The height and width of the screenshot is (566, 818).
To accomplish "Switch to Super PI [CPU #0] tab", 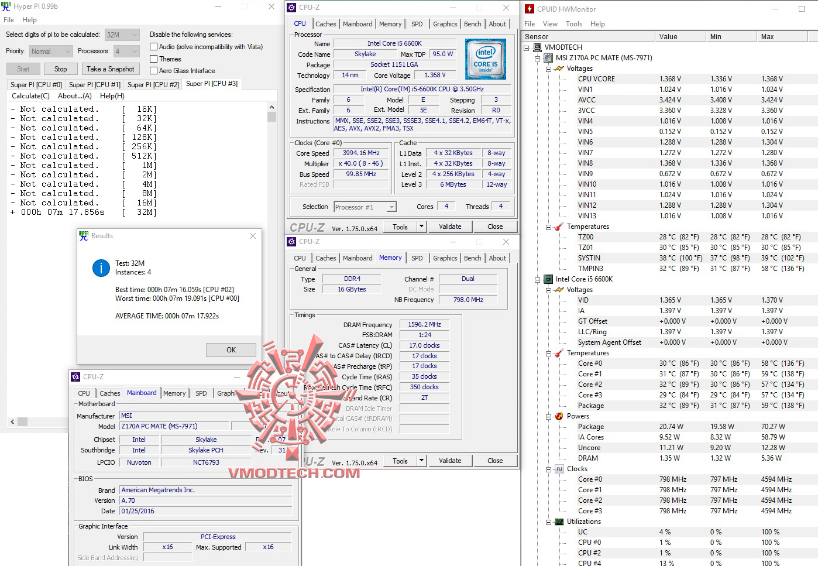I will pyautogui.click(x=36, y=85).
